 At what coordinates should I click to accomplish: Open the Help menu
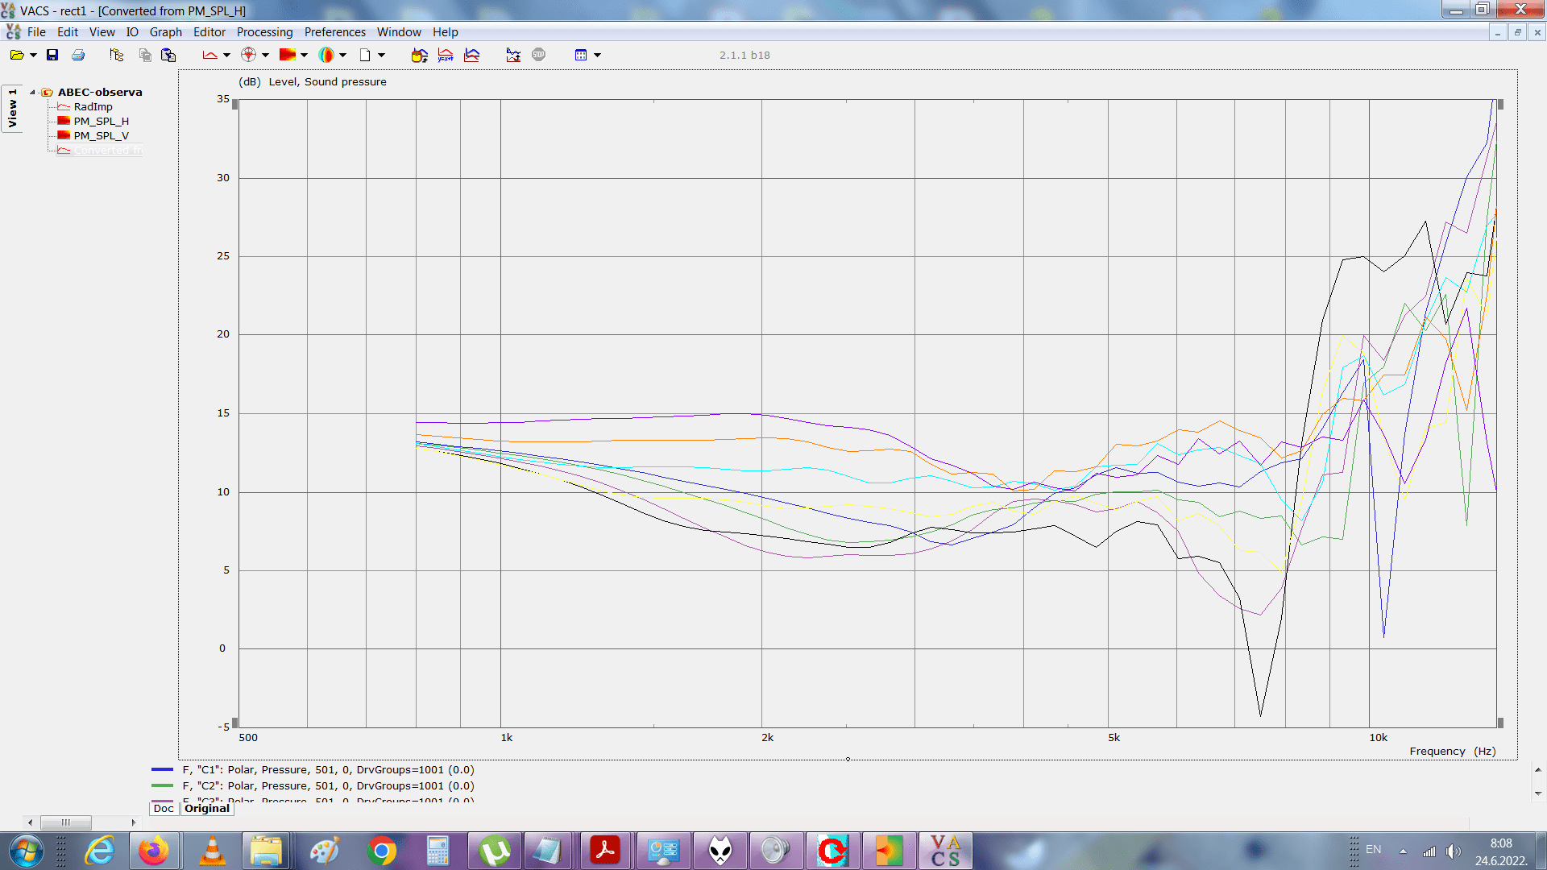(446, 32)
